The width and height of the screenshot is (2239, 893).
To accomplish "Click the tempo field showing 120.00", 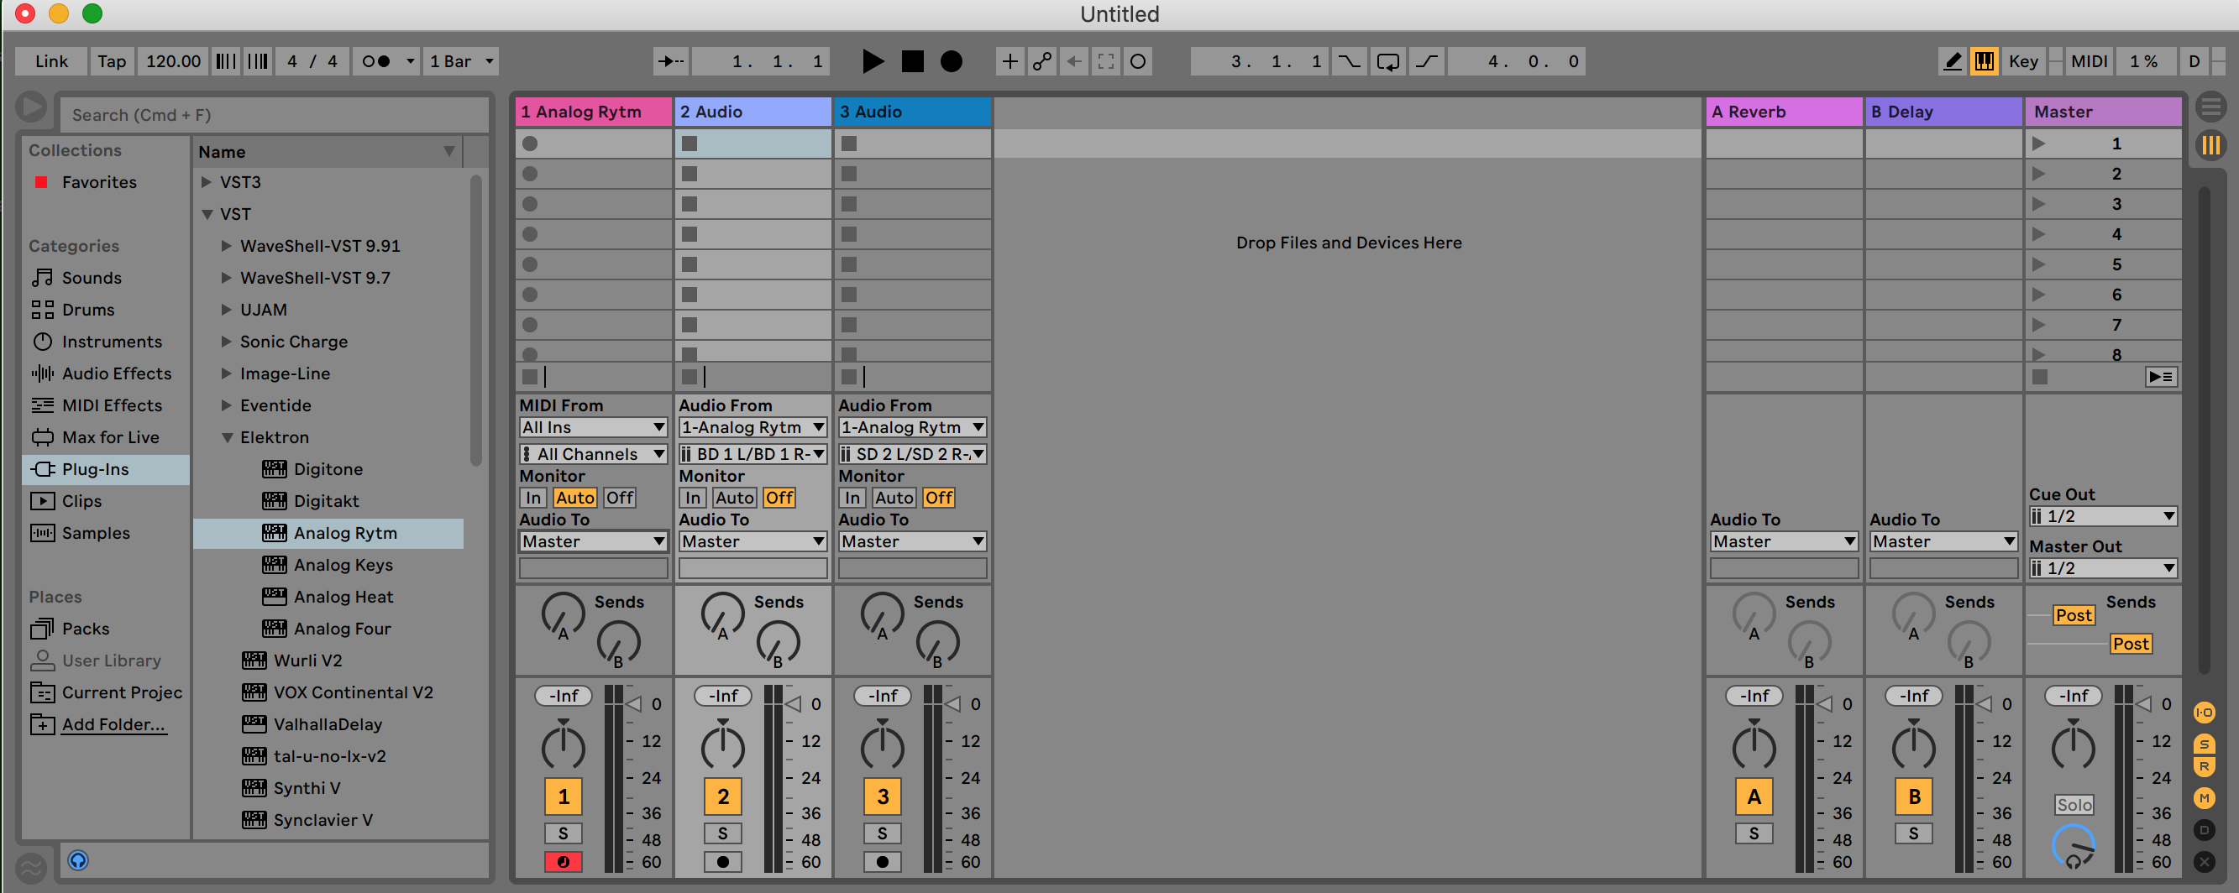I will point(173,61).
